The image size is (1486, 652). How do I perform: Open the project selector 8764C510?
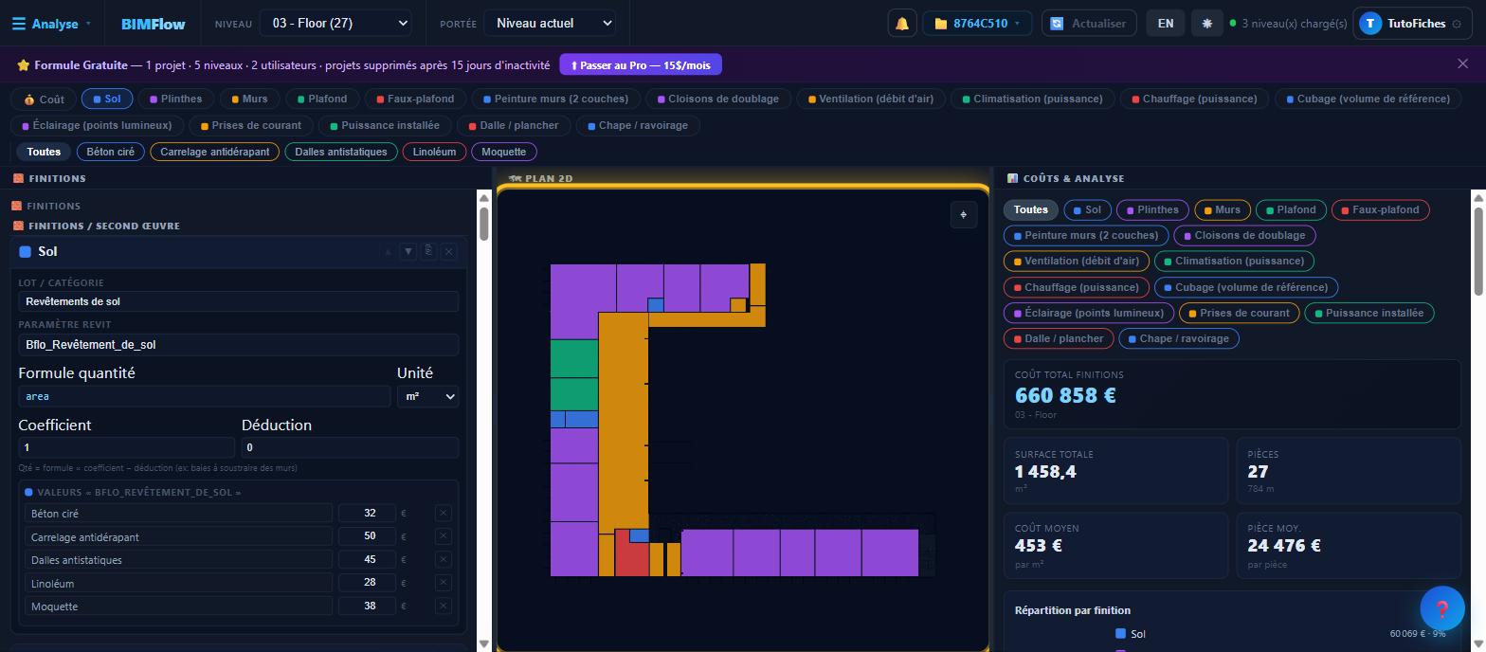[x=977, y=24]
